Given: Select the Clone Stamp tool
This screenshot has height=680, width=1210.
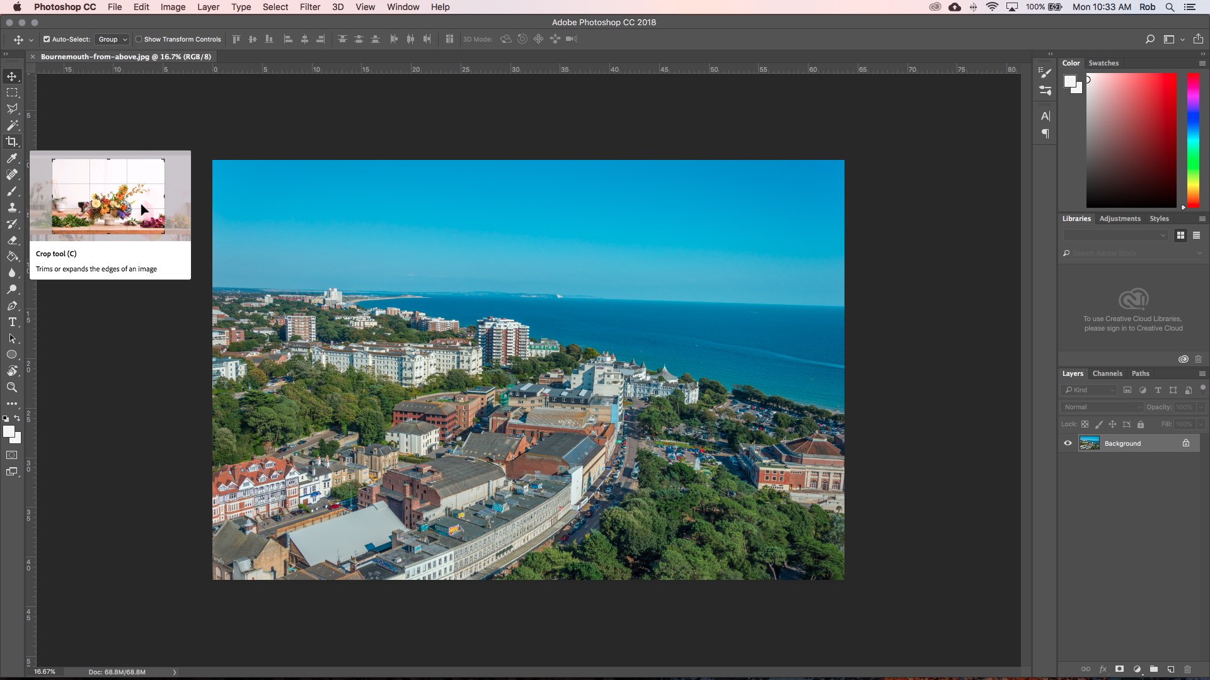Looking at the screenshot, I should (12, 207).
